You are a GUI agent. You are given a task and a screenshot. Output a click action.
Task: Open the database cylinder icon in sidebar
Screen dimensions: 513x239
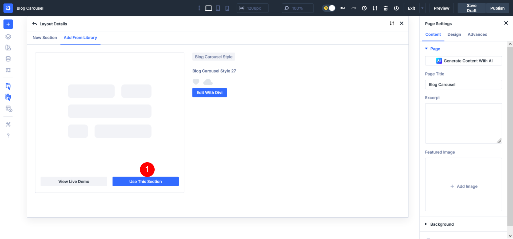8,59
